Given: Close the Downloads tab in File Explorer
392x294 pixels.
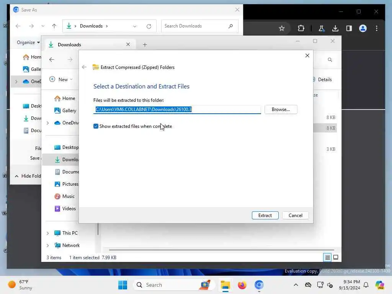Looking at the screenshot, I should pos(128,44).
